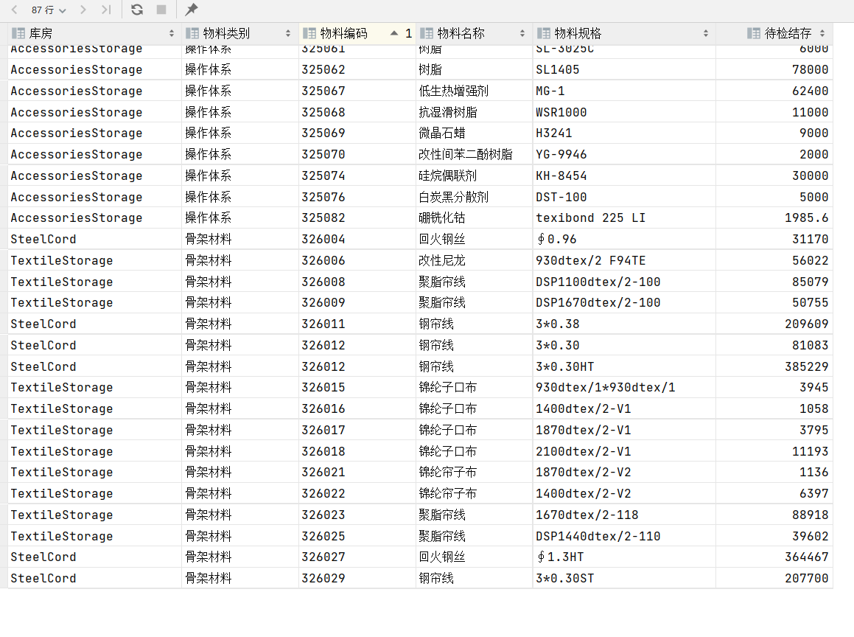This screenshot has width=854, height=637.
Task: Select the 209609 quantity cell
Action: [774, 324]
